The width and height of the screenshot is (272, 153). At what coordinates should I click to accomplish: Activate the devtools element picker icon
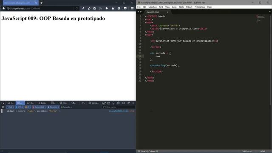tap(3, 103)
